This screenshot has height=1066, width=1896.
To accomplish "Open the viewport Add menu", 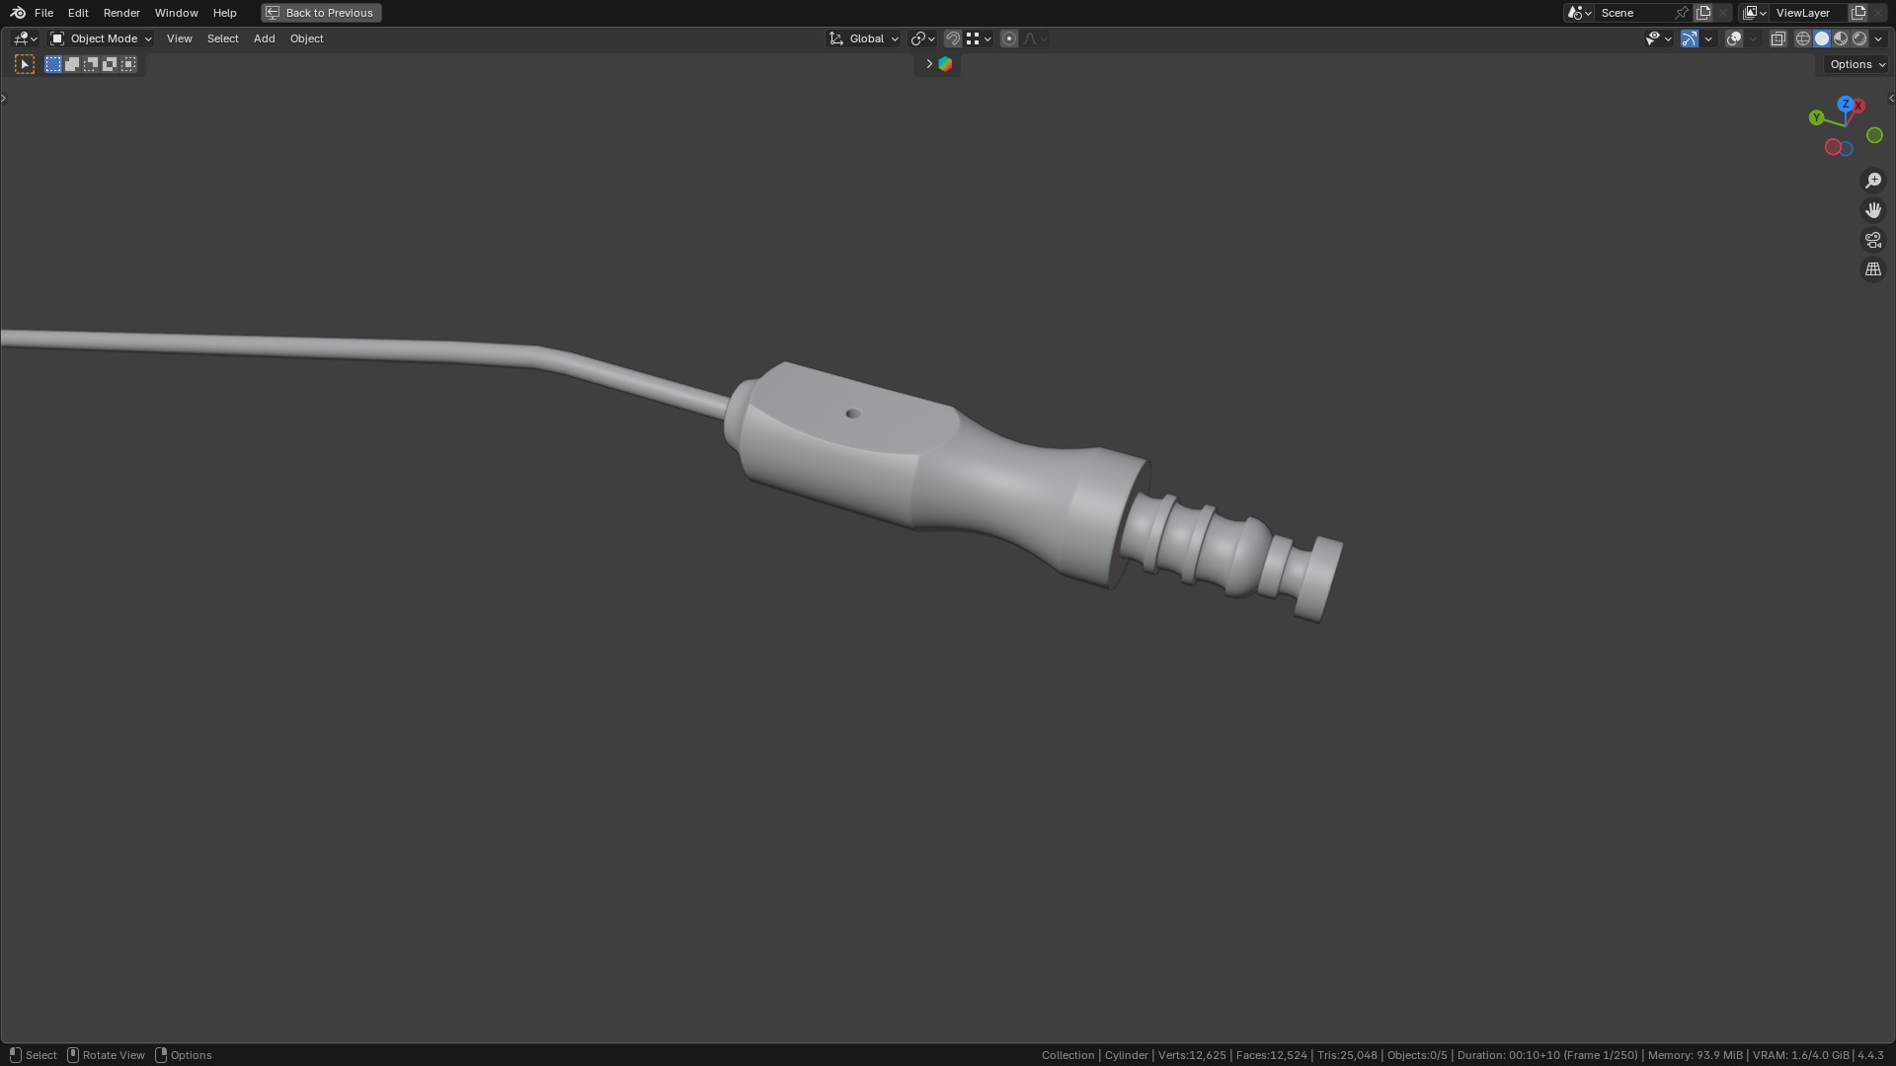I will tap(264, 38).
